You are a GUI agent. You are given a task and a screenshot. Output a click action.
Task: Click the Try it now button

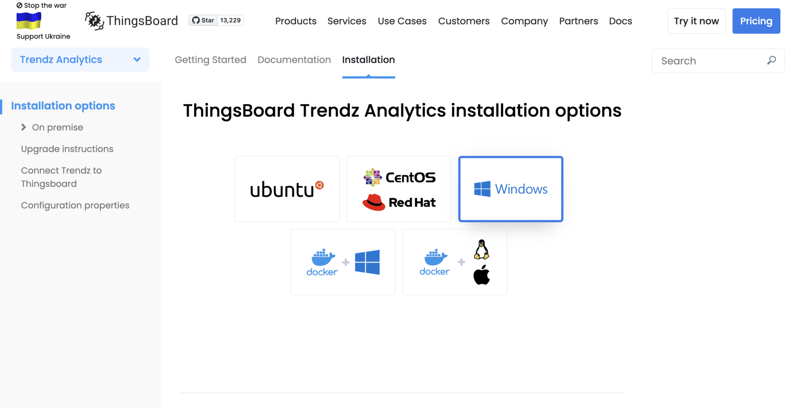click(x=696, y=21)
